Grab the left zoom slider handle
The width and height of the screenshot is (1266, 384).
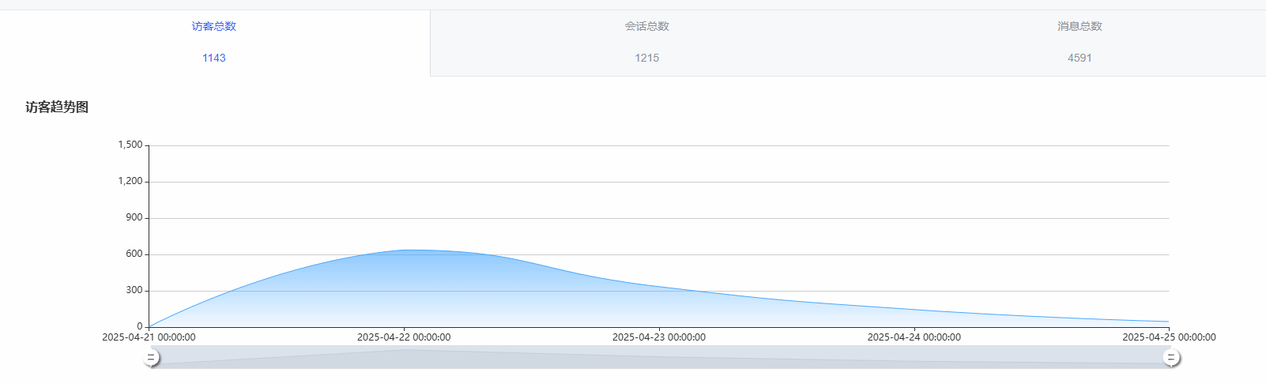151,358
